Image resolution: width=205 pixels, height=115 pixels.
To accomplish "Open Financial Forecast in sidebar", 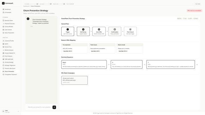I will pos(11,24).
